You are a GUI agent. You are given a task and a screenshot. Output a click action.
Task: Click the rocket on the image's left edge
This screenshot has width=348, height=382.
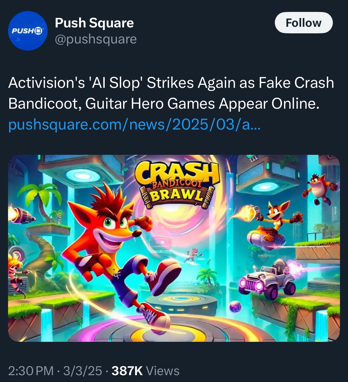click(x=21, y=215)
